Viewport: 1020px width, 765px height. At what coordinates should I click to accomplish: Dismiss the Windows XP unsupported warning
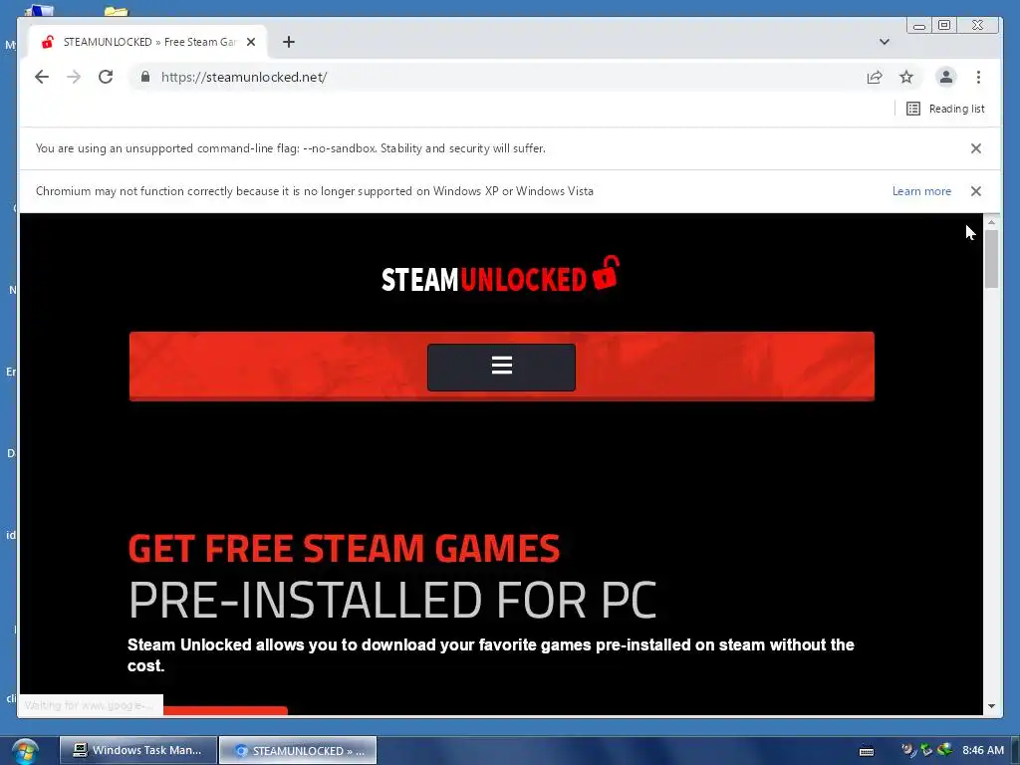[x=976, y=191]
